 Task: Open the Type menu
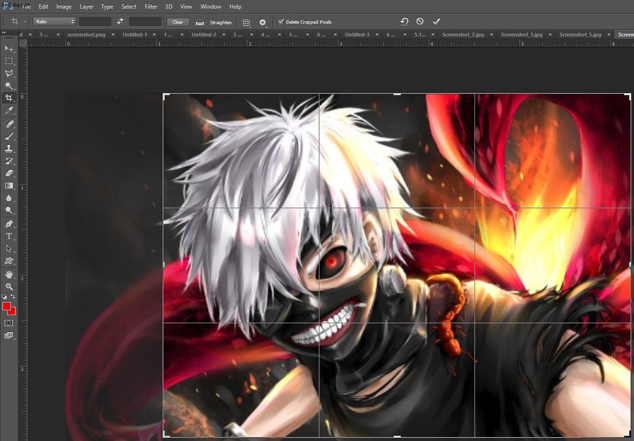coord(107,7)
